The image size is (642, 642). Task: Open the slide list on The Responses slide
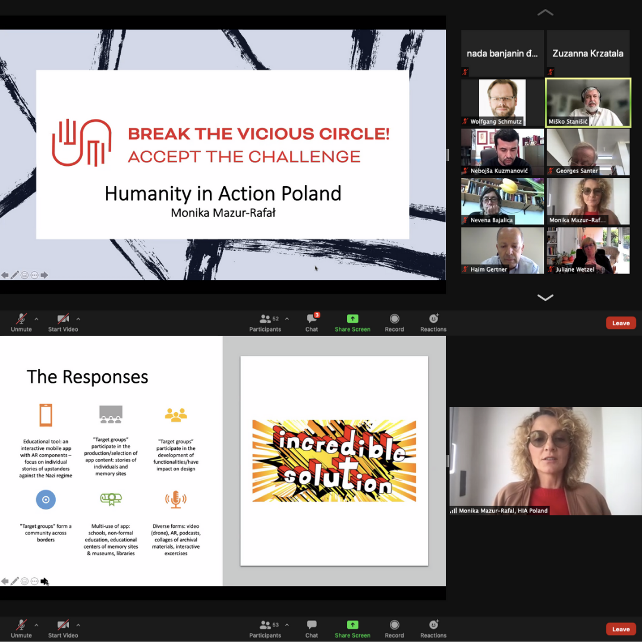pyautogui.click(x=24, y=581)
